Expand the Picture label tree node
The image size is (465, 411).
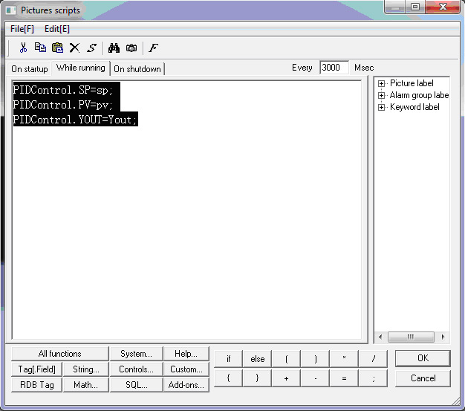(x=381, y=84)
